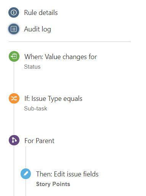Viewport: 146px width, 196px height.
Task: Select the orange condition shuffle icon
Action: coord(14,98)
